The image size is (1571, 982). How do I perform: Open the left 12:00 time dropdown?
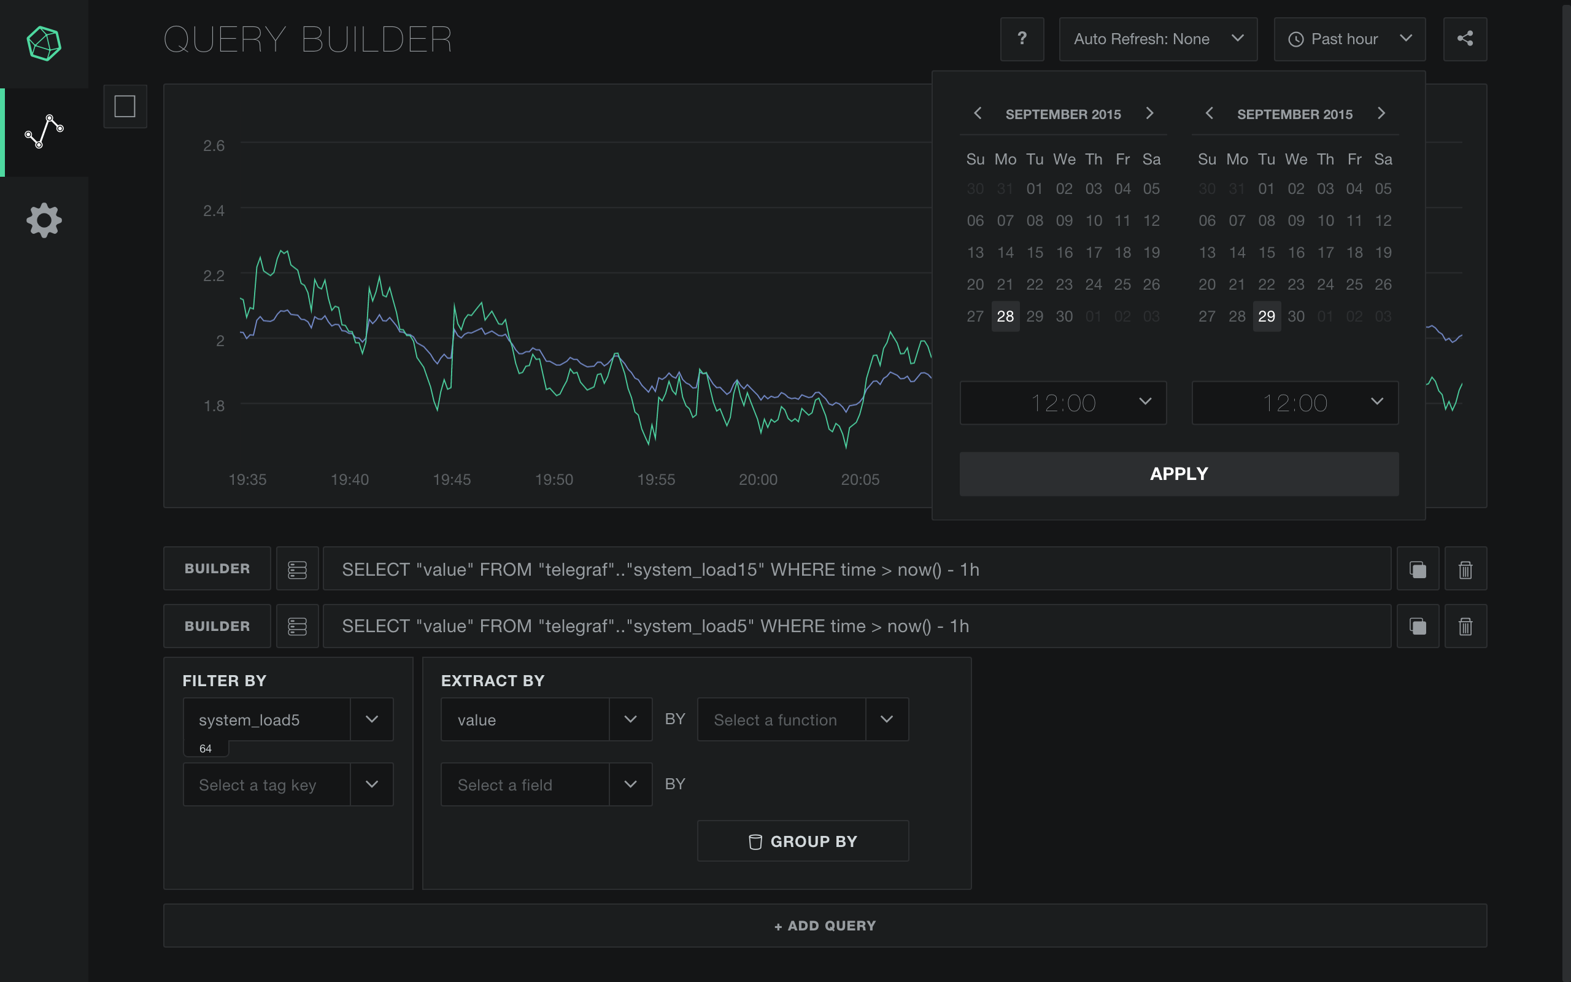[1063, 403]
